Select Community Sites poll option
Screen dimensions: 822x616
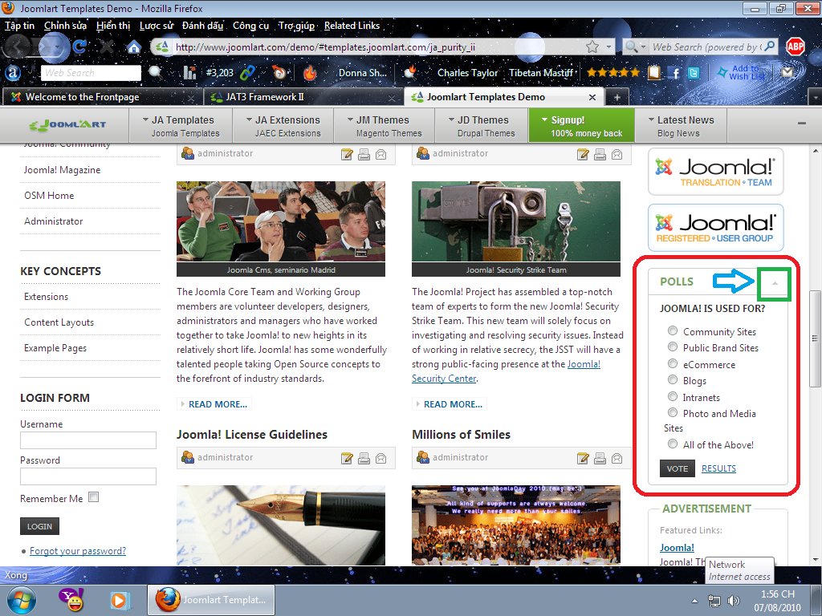pos(672,330)
